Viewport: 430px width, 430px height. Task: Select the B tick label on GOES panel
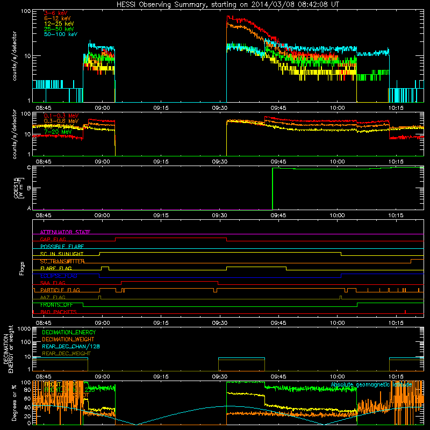pyautogui.click(x=29, y=188)
